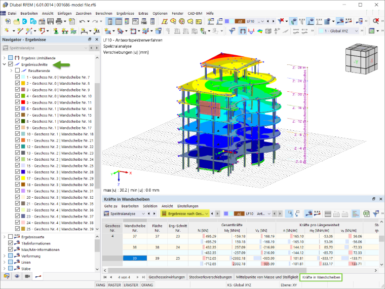The height and width of the screenshot is (289, 385).
Task: Click the Save (floppy disk) icon
Action: 50,21
